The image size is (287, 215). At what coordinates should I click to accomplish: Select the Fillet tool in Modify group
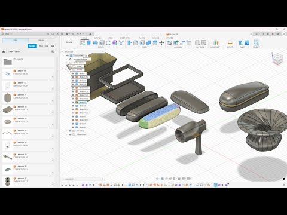pos(136,42)
